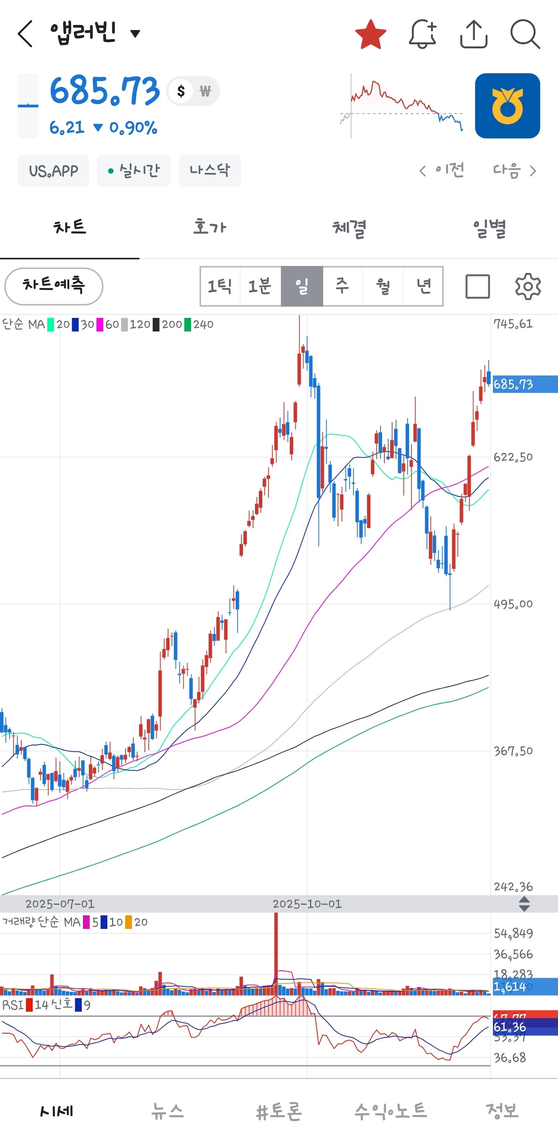
Task: Add a price alert with the bell icon
Action: tap(422, 34)
